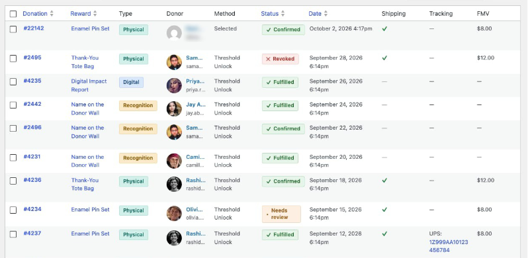The height and width of the screenshot is (258, 528).
Task: Open donor Jay A.'s profile link
Action: tap(196, 105)
